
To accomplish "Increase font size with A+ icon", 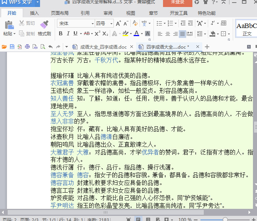I will pyautogui.click(x=118, y=24).
